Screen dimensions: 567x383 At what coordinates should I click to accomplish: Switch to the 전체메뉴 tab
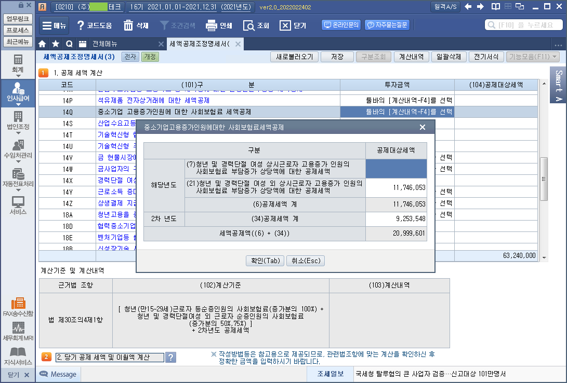coord(104,44)
